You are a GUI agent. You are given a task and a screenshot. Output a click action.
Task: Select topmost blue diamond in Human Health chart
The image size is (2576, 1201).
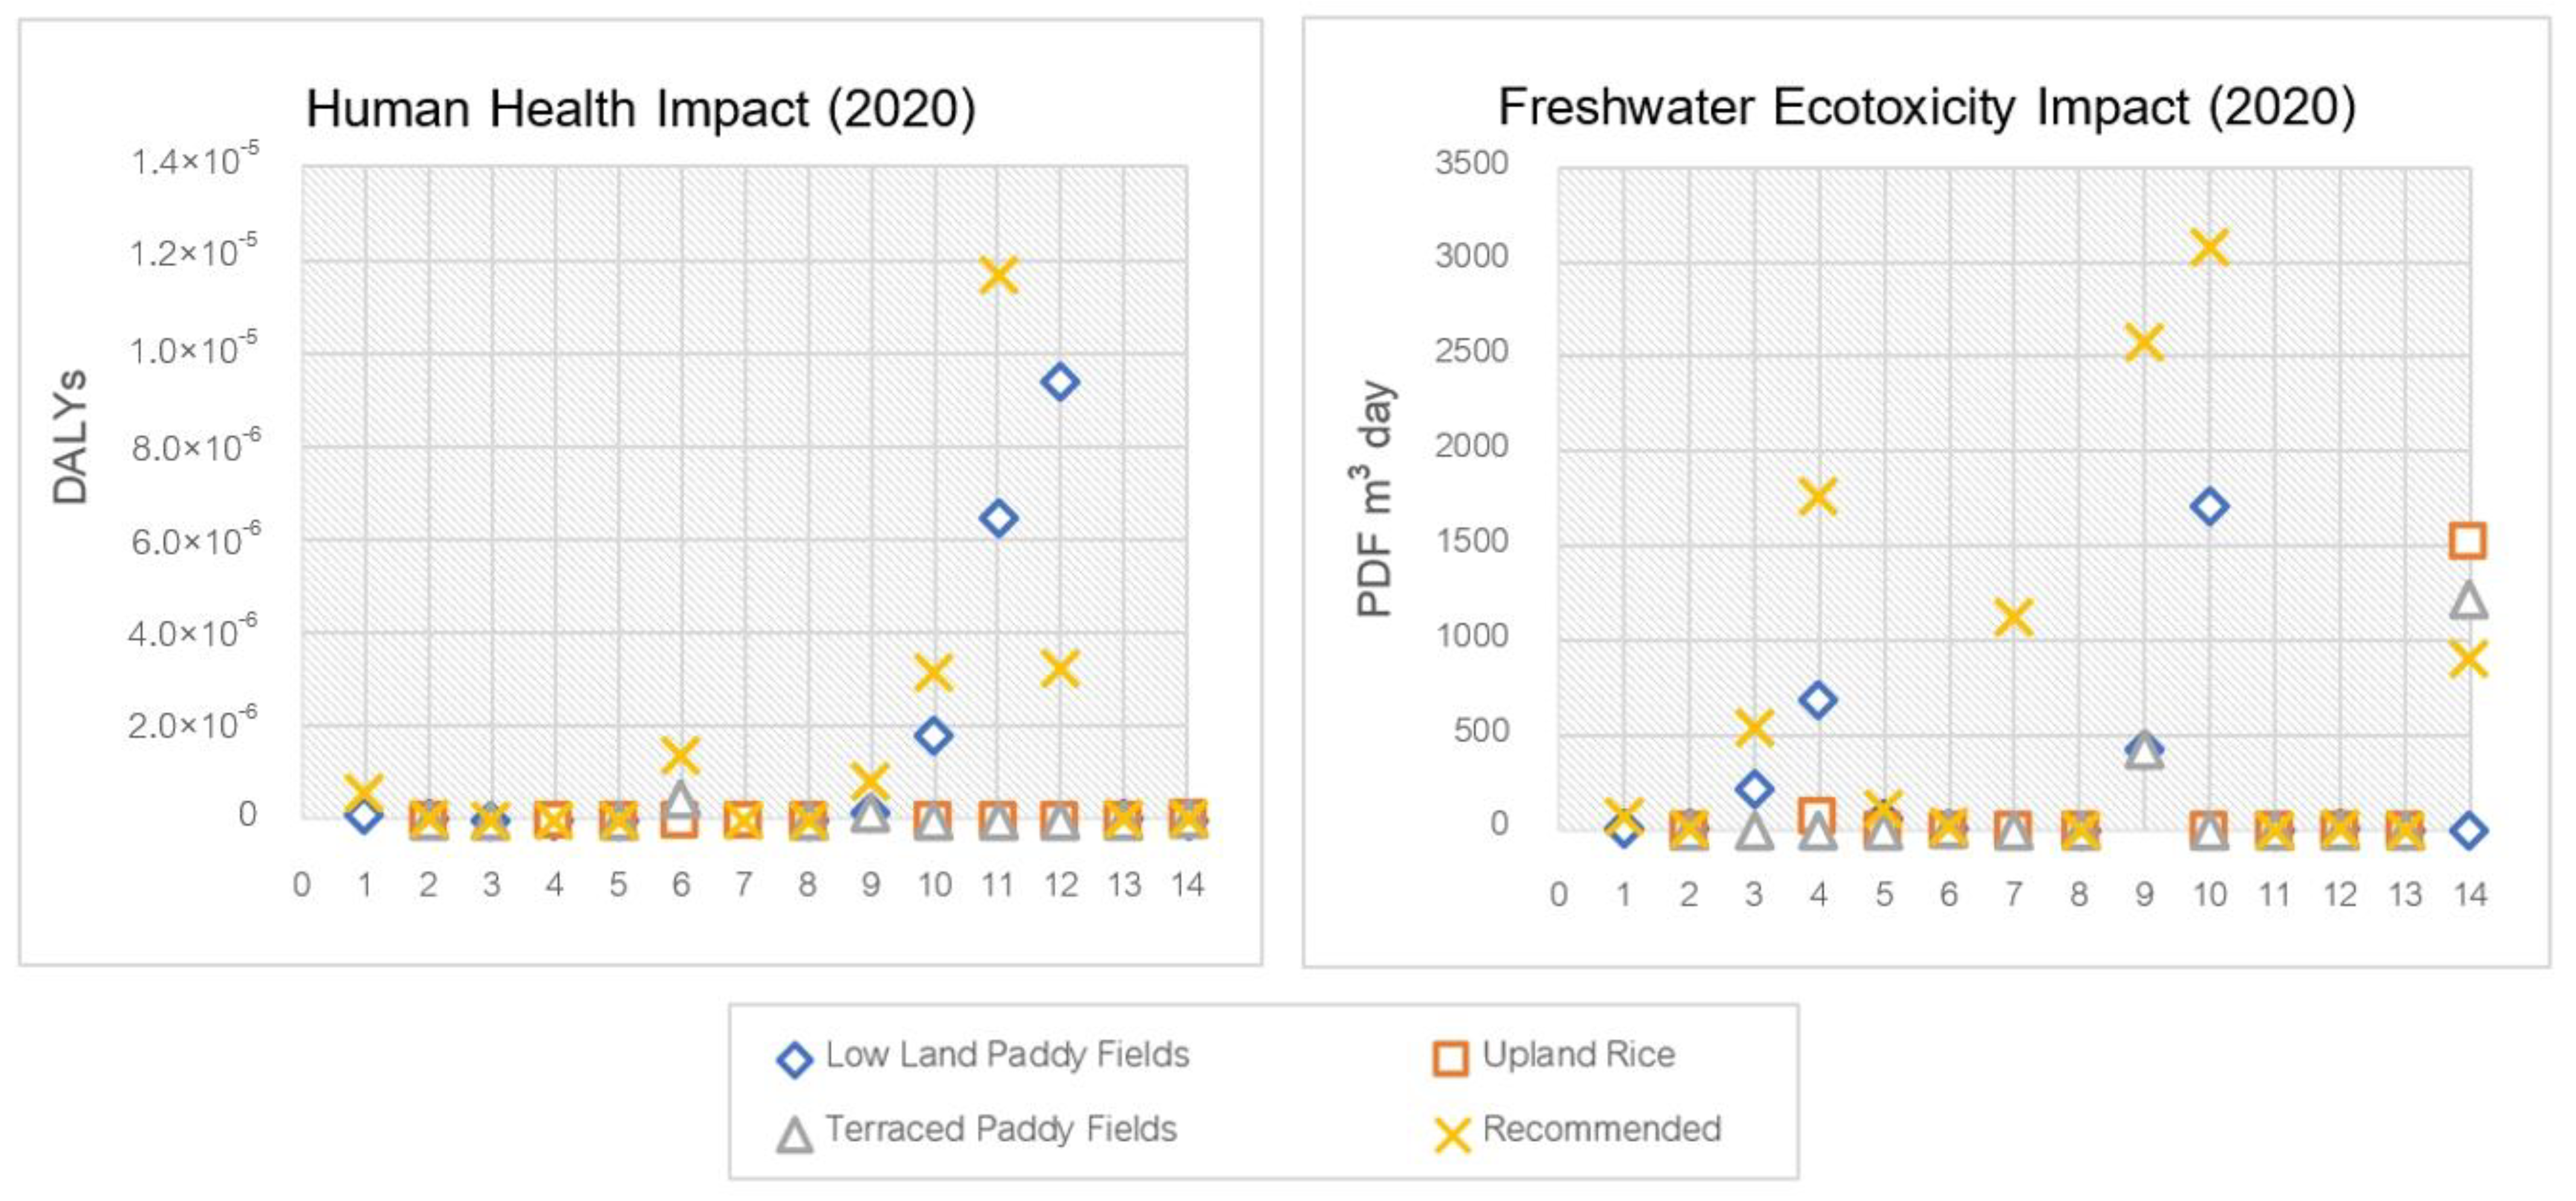pos(1060,382)
